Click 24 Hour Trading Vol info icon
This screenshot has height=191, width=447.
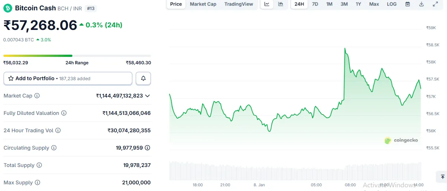coord(58,130)
